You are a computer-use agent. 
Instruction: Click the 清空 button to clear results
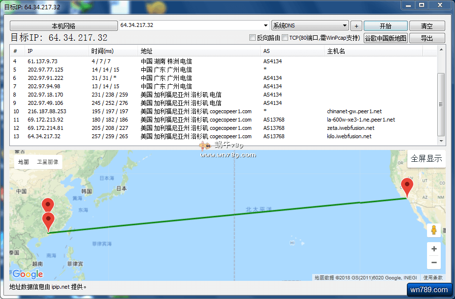coord(427,26)
